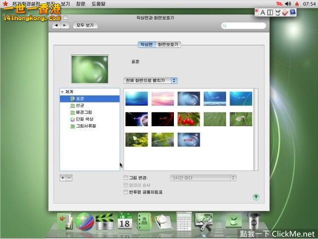Go forward with the right arrow button
This screenshot has height=239, width=318.
pyautogui.click(x=65, y=25)
